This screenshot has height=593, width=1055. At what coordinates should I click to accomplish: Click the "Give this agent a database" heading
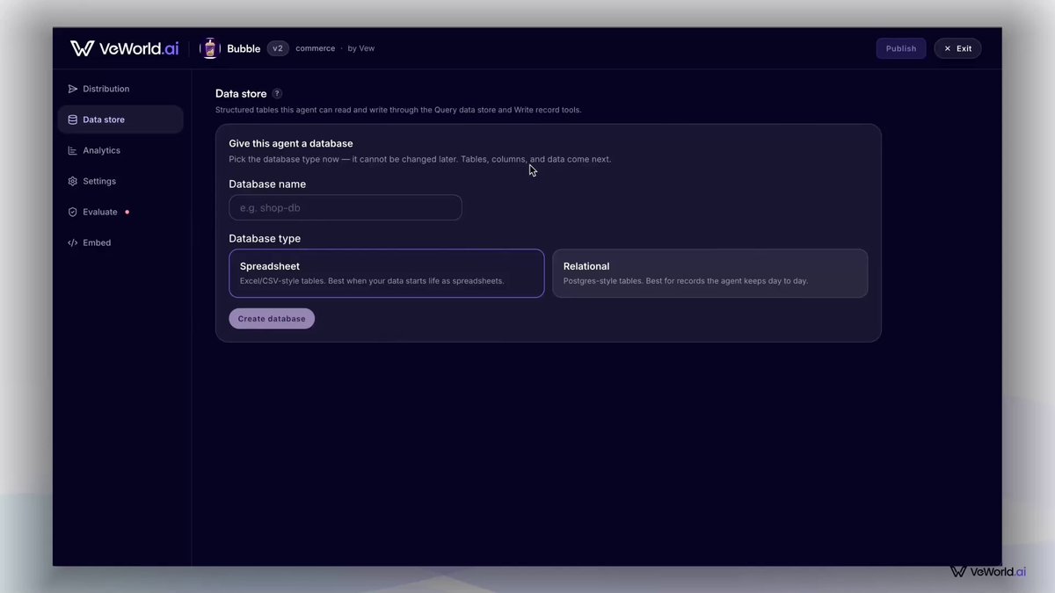[x=291, y=143]
